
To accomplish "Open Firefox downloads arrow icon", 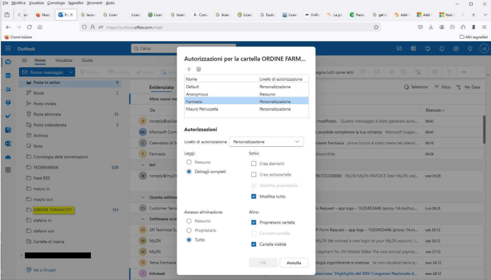I will (x=431, y=27).
